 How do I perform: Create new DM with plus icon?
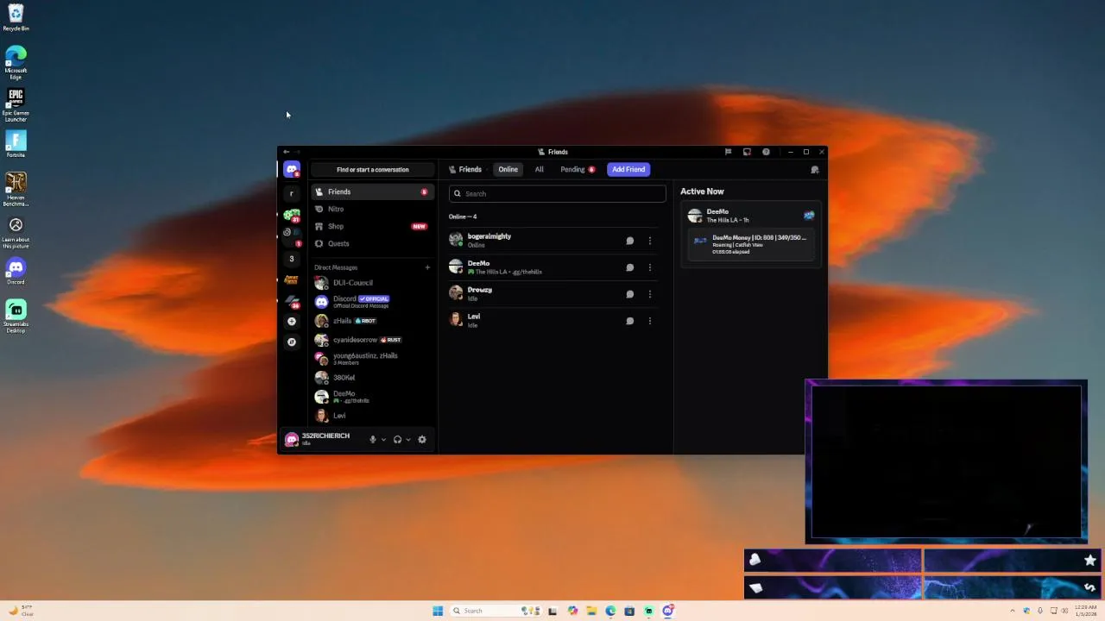tap(427, 267)
